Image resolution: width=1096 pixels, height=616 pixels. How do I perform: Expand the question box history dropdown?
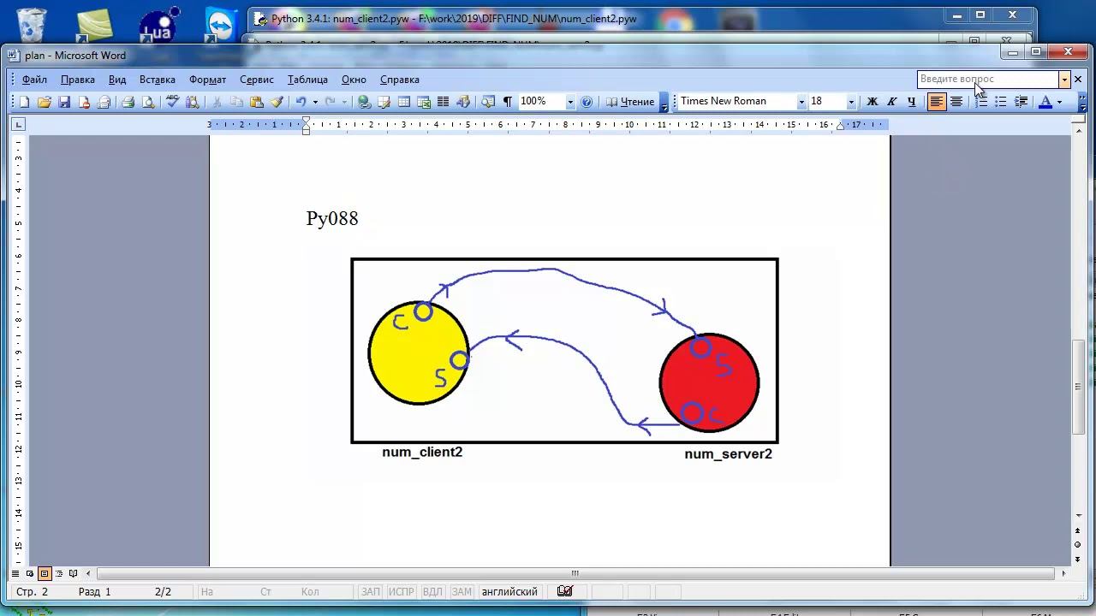pyautogui.click(x=1064, y=80)
